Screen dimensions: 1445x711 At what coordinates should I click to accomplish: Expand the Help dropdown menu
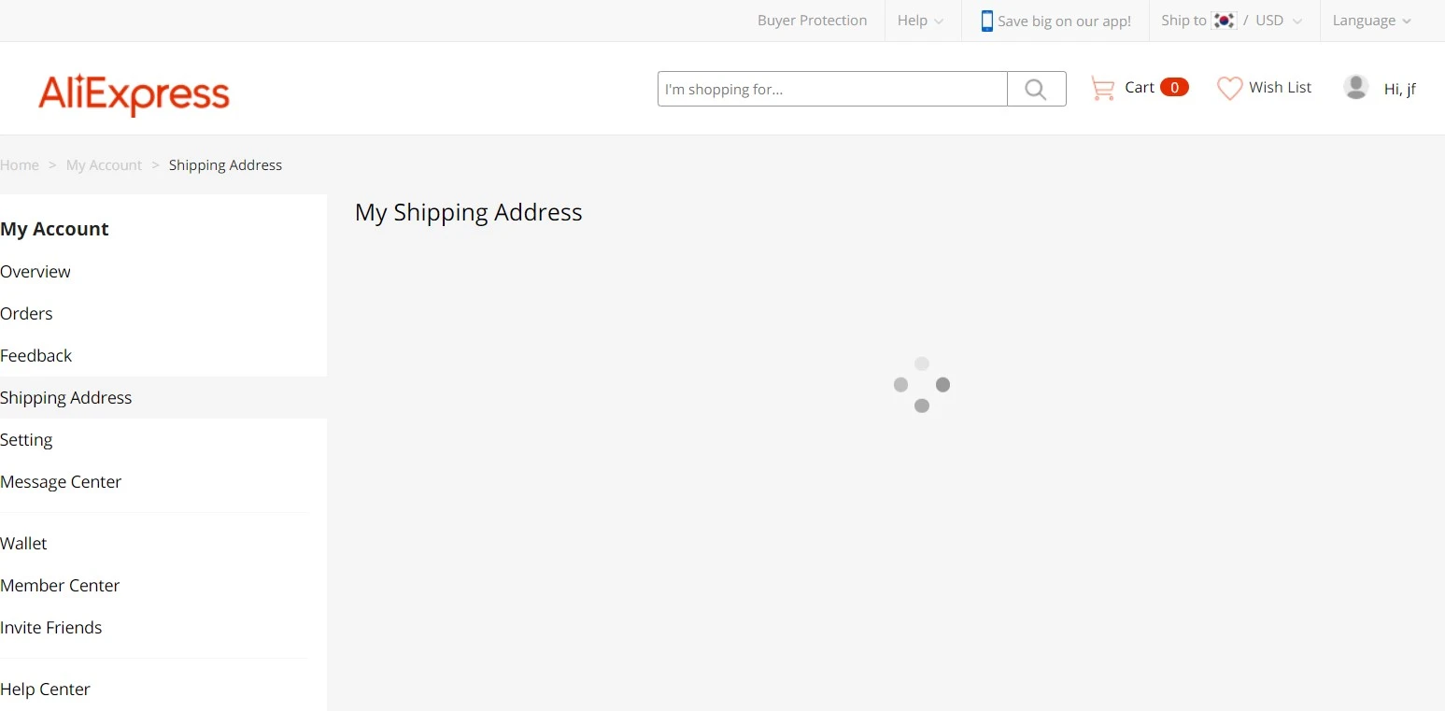coord(920,21)
